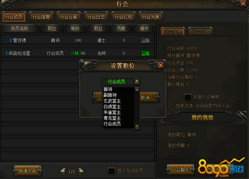Open the position dropdown arrow
This screenshot has width=249, height=179.
(137, 82)
